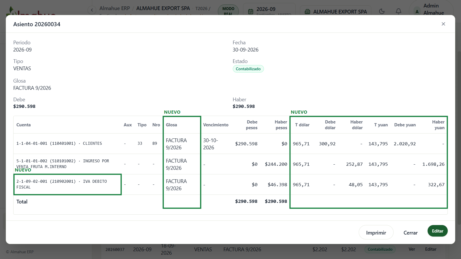Click Ver link in background row 20260037
The height and width of the screenshot is (259, 461).
pyautogui.click(x=412, y=249)
